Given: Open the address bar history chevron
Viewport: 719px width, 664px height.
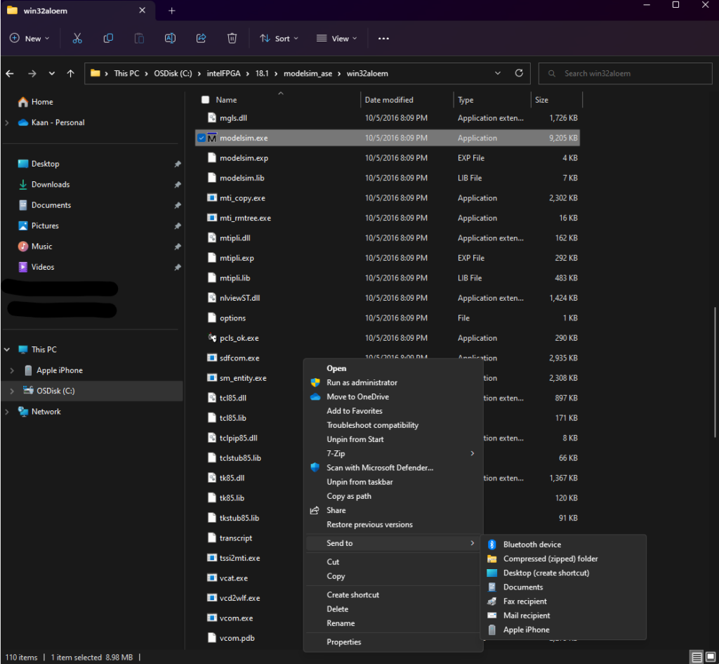Looking at the screenshot, I should pyautogui.click(x=498, y=73).
